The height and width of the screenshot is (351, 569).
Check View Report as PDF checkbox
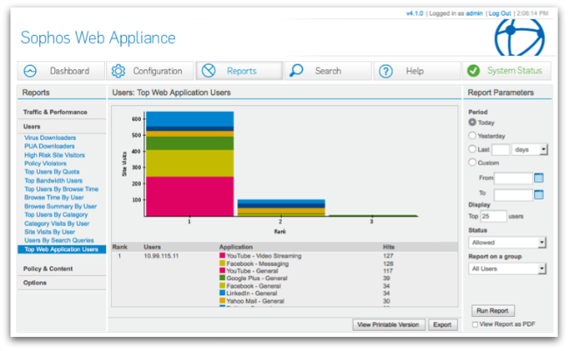point(474,325)
